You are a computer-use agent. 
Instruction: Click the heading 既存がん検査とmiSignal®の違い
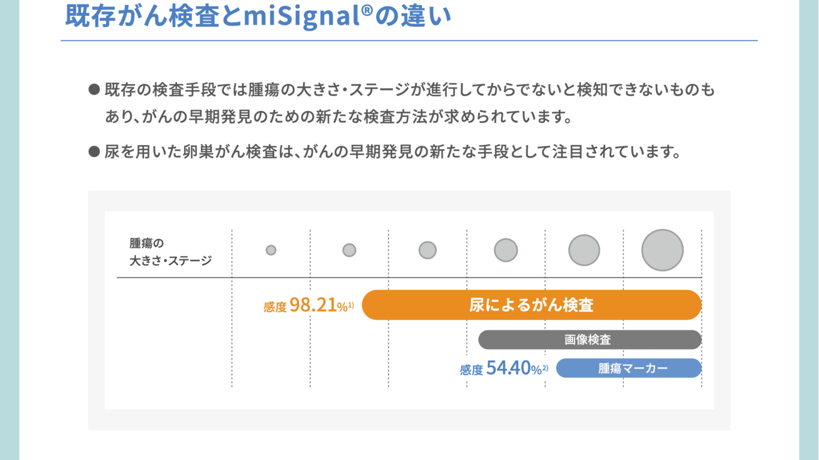click(258, 16)
